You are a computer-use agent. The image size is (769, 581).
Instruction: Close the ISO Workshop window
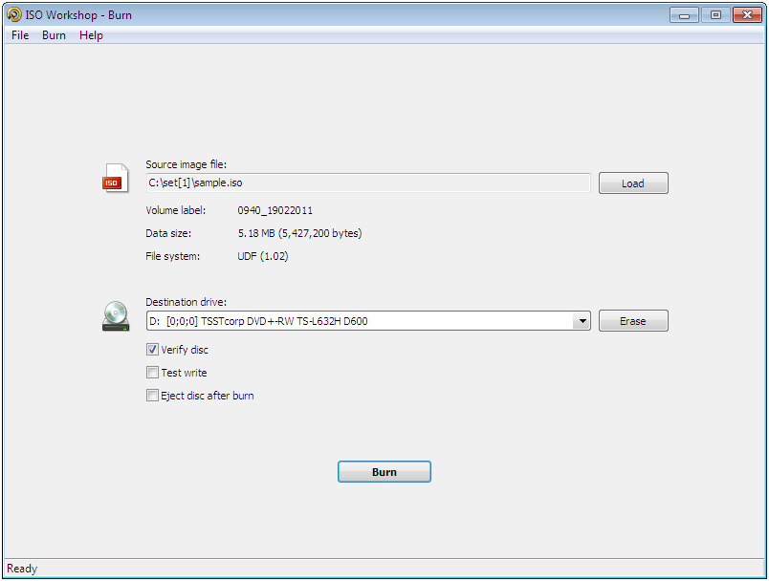click(x=747, y=15)
